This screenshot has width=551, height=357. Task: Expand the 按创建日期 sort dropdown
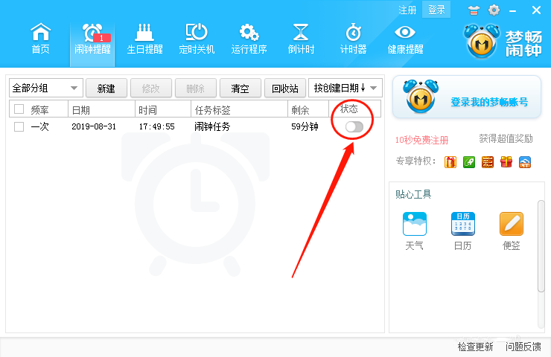click(x=345, y=88)
